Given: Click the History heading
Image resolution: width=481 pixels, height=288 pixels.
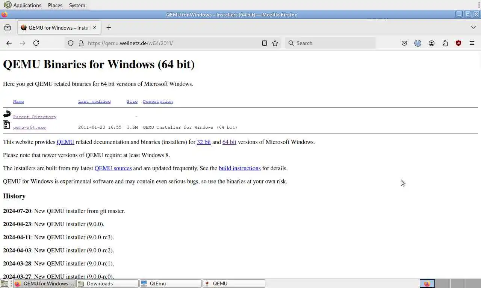Looking at the screenshot, I should point(14,196).
